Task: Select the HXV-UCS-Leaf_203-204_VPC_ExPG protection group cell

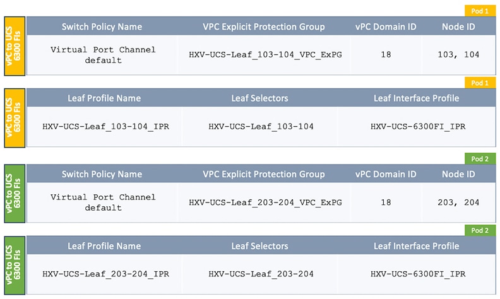Action: pyautogui.click(x=265, y=202)
